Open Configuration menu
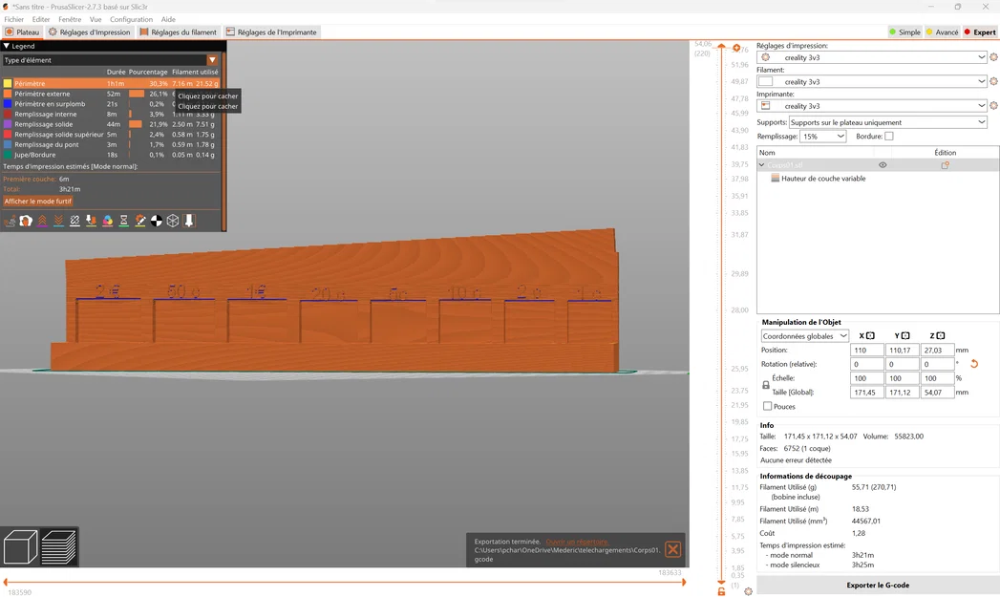Image resolution: width=1000 pixels, height=597 pixels. tap(131, 20)
